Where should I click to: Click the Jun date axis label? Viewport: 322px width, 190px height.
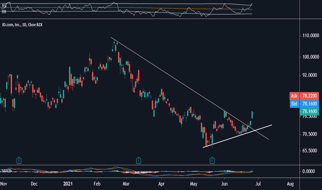pyautogui.click(x=224, y=184)
